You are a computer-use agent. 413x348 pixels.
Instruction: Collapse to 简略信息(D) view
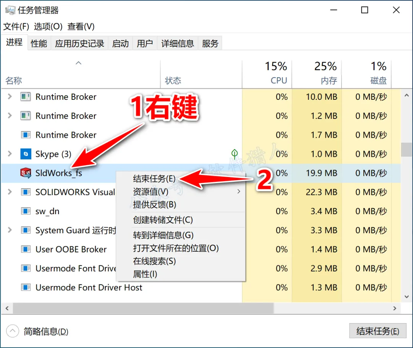[37, 331]
